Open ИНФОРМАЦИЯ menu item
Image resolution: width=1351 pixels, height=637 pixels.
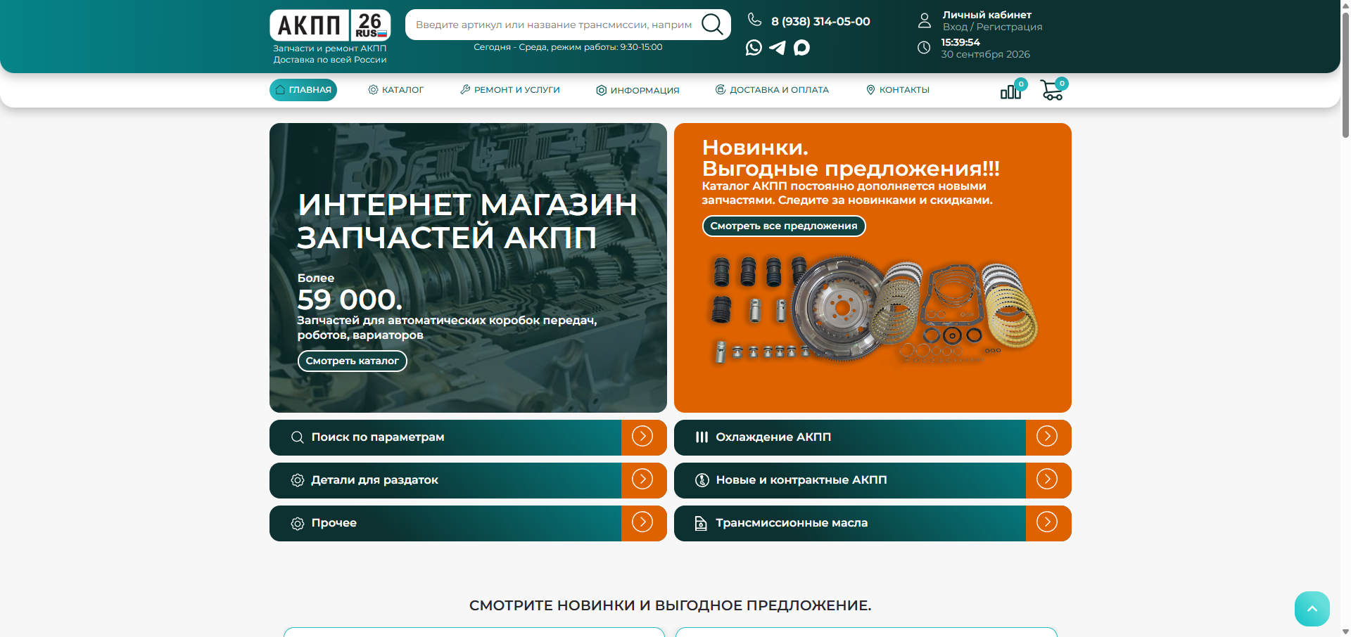638,90
